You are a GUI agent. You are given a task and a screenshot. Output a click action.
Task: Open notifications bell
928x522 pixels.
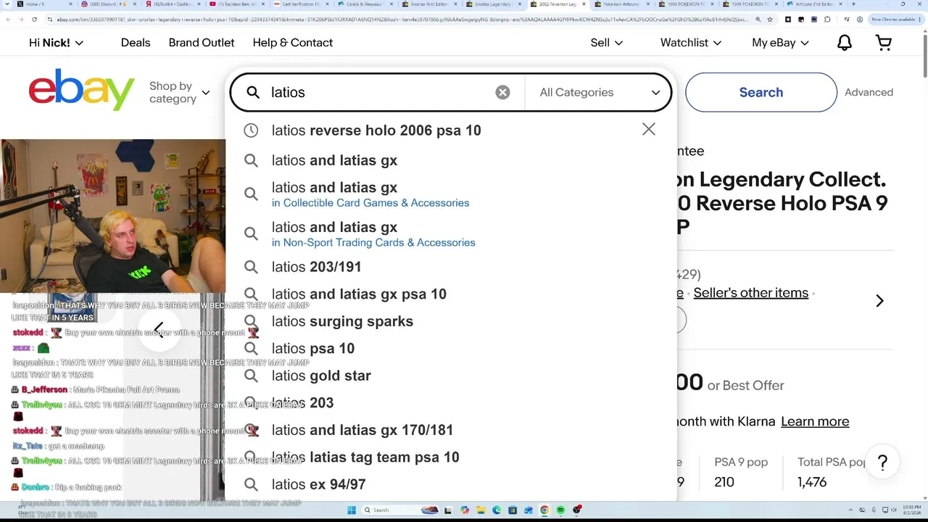(x=845, y=43)
